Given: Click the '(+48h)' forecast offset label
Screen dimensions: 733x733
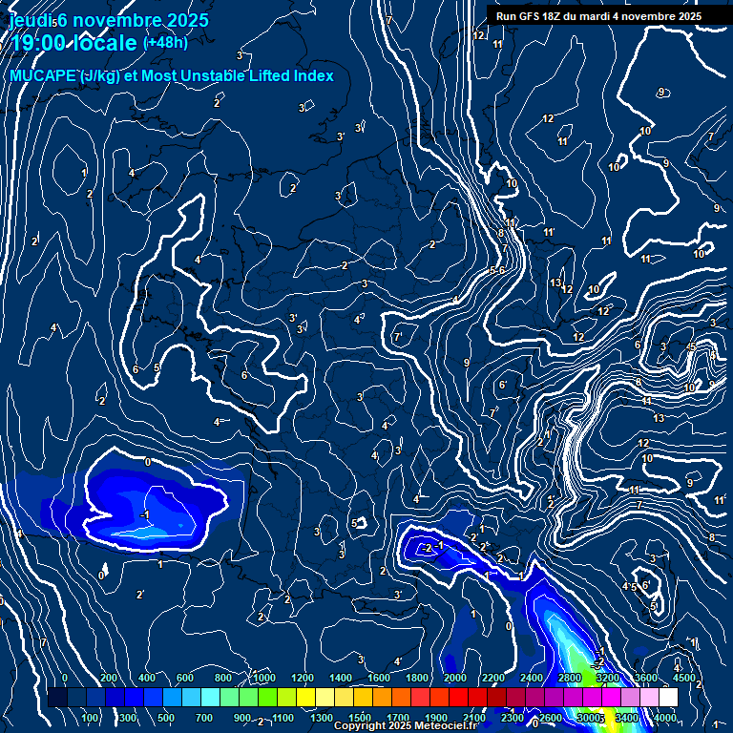Looking at the screenshot, I should click(165, 43).
